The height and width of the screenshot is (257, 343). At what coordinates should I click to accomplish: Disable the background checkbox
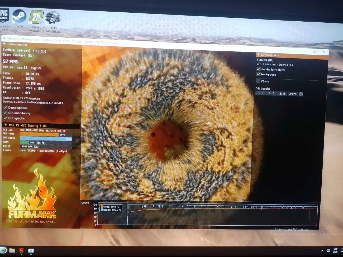pyautogui.click(x=259, y=74)
